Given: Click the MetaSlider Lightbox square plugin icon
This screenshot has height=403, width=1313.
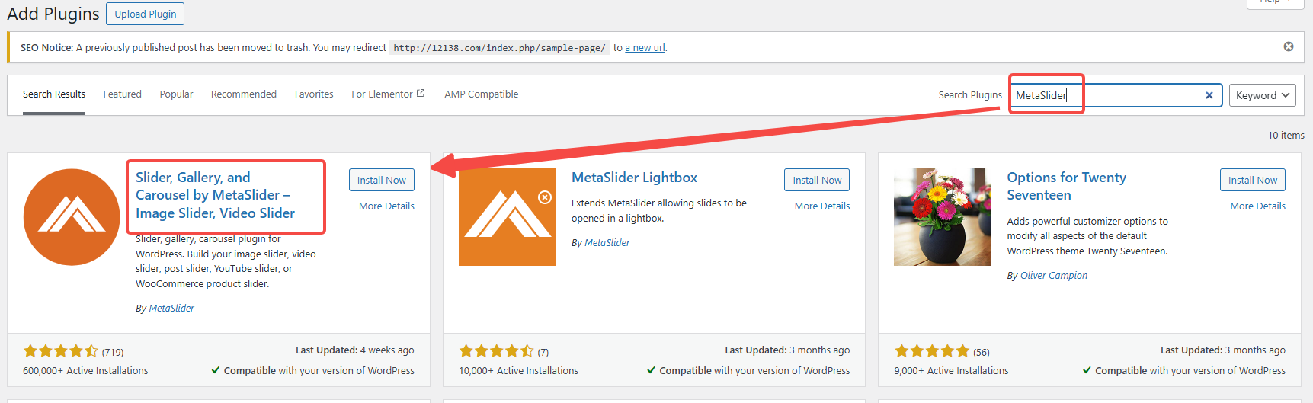Looking at the screenshot, I should 507,217.
